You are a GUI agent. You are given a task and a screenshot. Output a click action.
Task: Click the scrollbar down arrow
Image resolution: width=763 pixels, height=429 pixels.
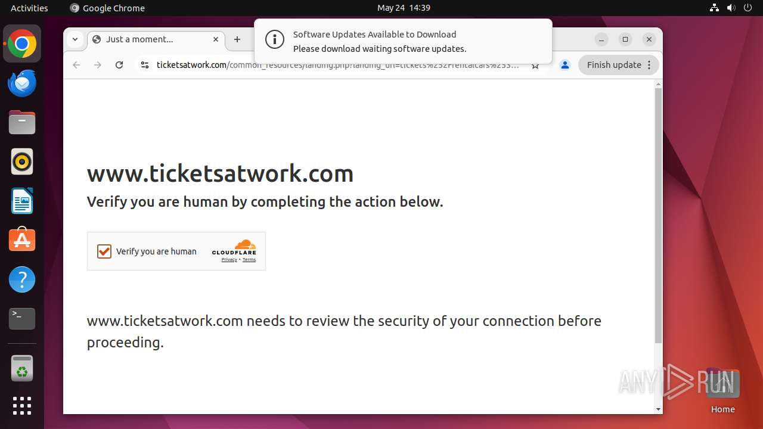tap(658, 409)
